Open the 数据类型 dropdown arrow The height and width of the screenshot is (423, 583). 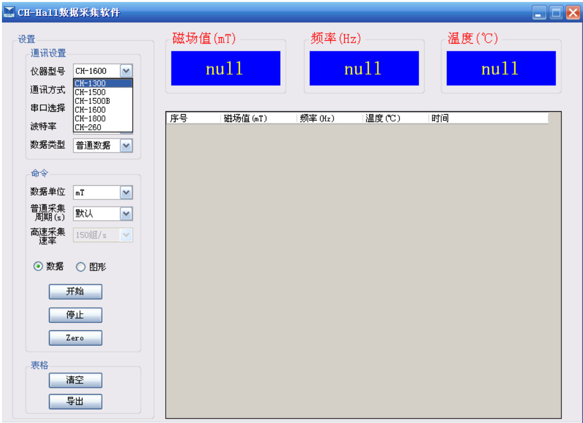pos(126,146)
